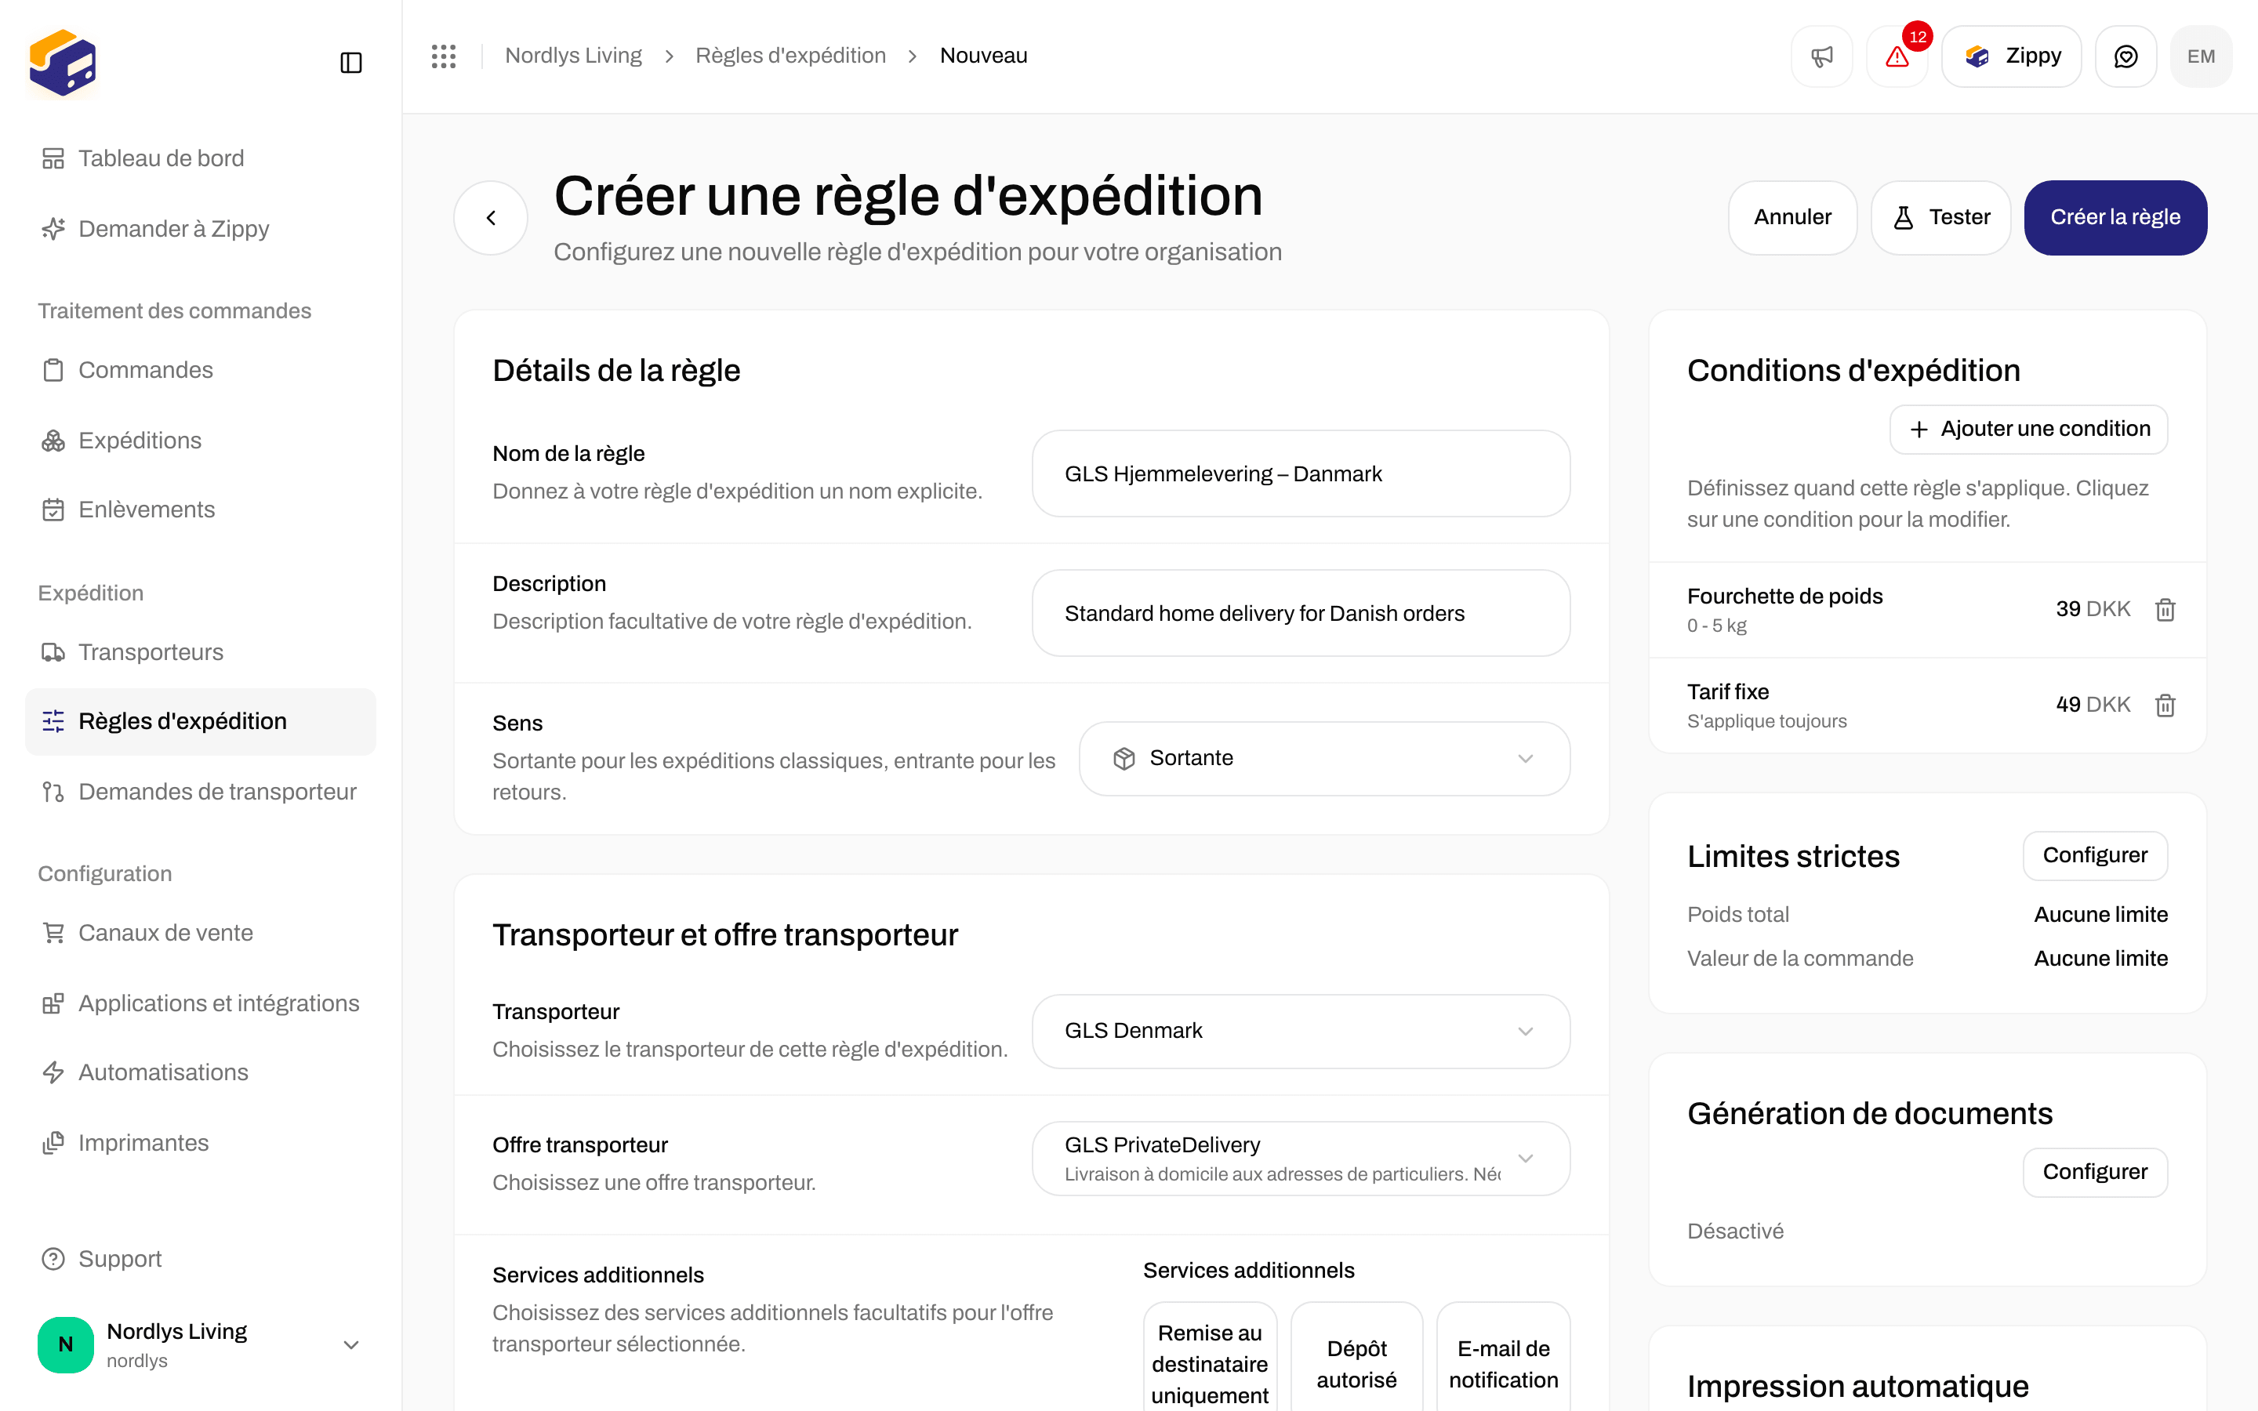Click the back arrow button
This screenshot has height=1411, width=2258.
(491, 217)
